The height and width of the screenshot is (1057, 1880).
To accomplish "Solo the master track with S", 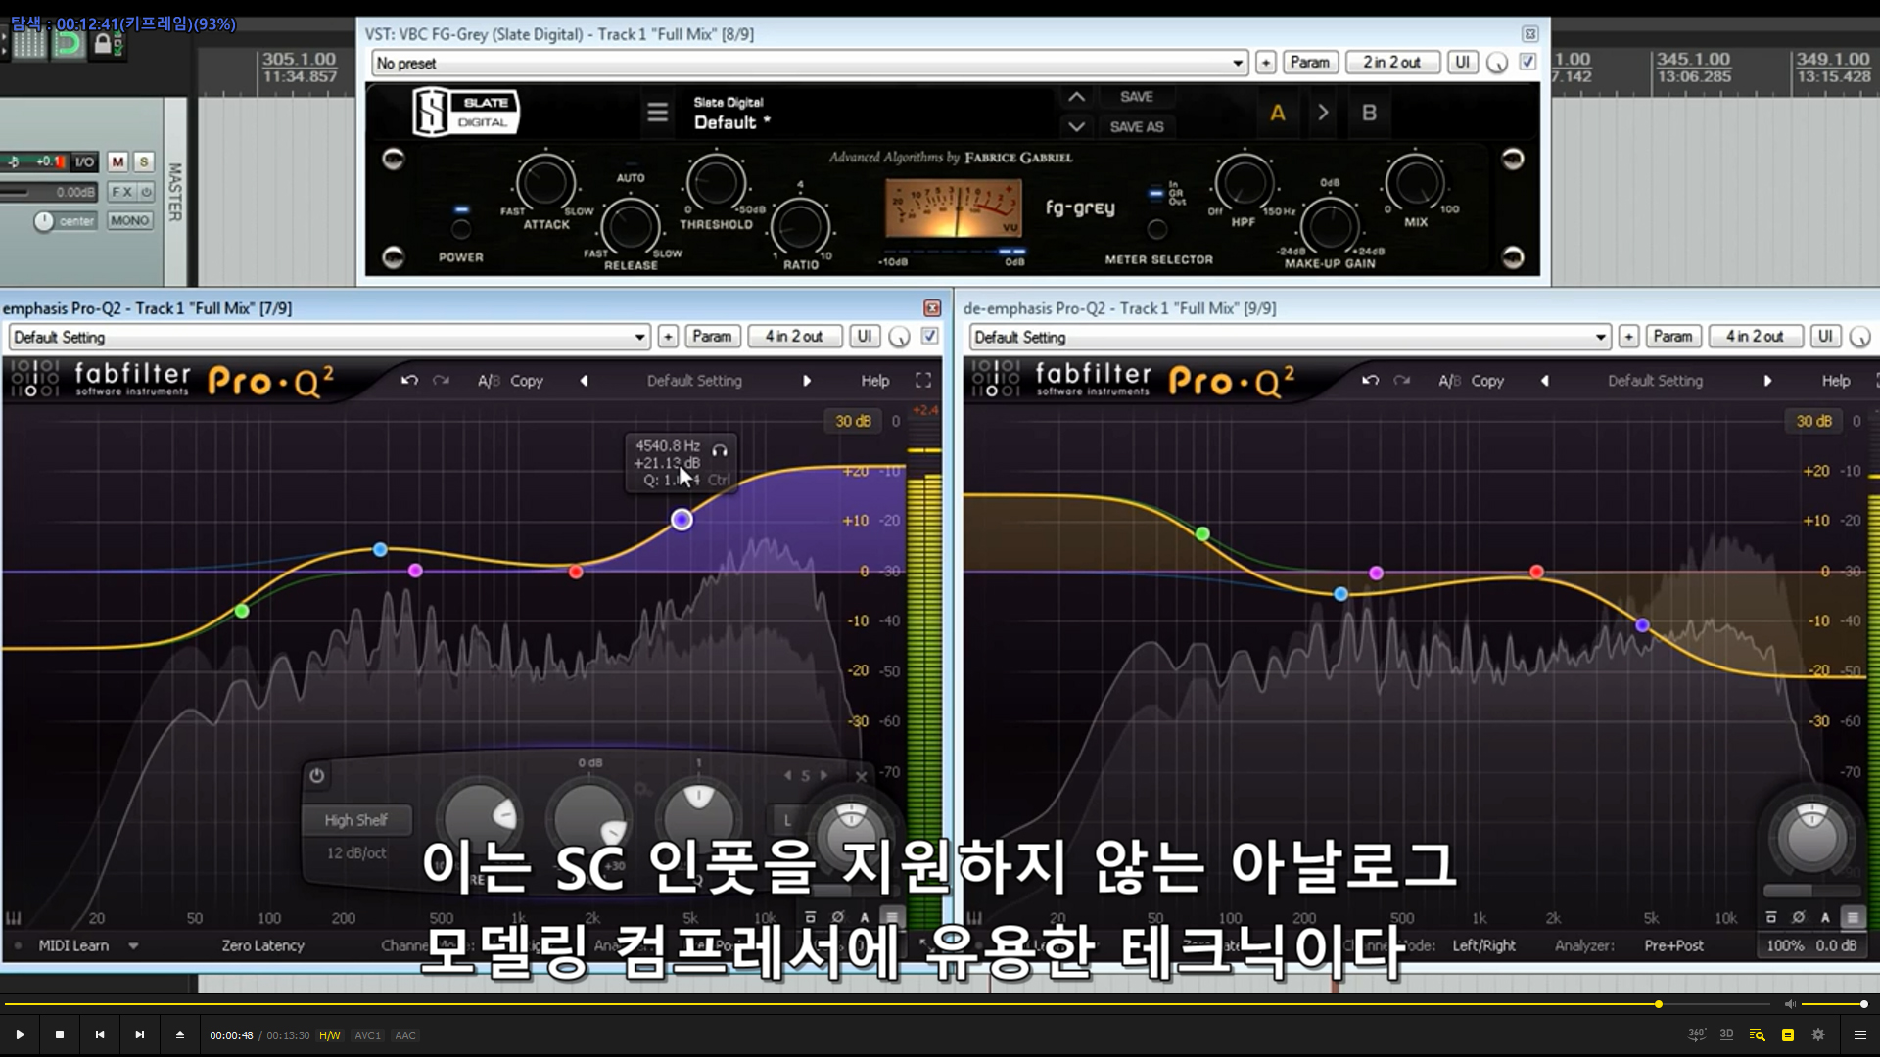I will tap(144, 161).
